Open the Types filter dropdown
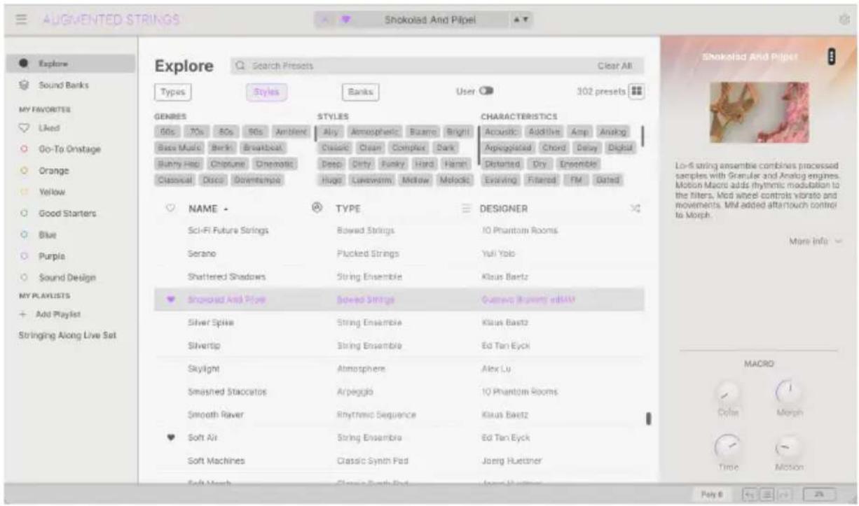Image resolution: width=859 pixels, height=506 pixels. click(172, 92)
